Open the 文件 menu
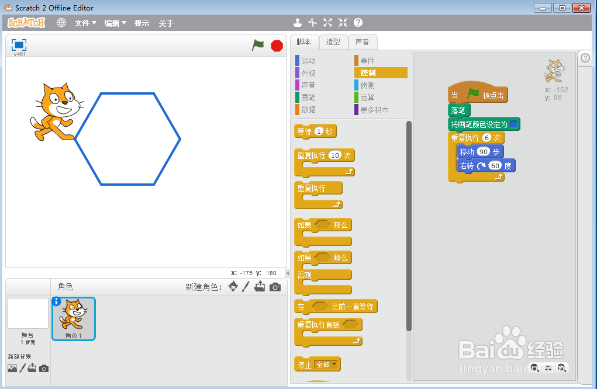This screenshot has width=597, height=389. [85, 23]
